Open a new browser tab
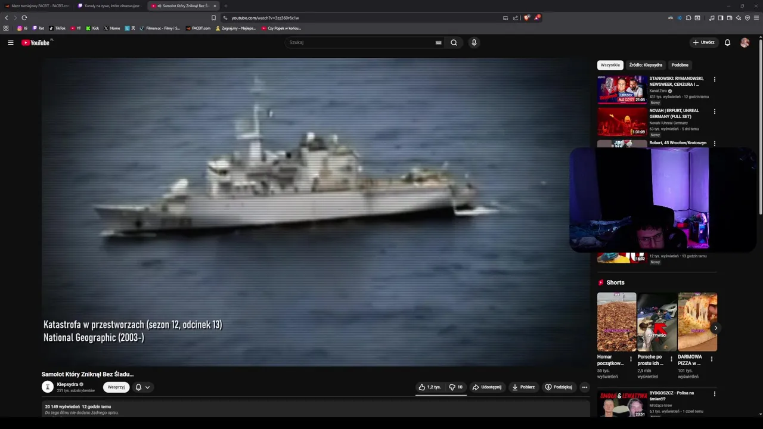 (225, 6)
